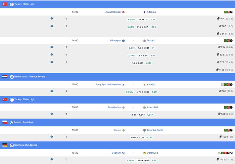Click red bookmaker icon in Jong Sparta Rotterdam row
This screenshot has width=235, height=164.
(228, 85)
